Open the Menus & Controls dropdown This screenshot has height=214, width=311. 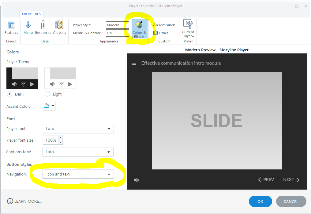(x=118, y=33)
